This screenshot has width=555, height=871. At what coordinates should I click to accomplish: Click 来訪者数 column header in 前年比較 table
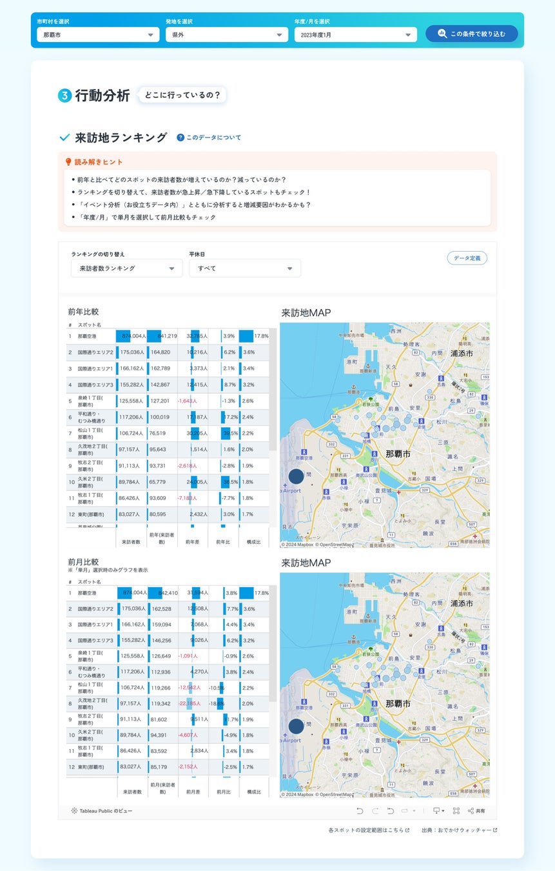pos(131,542)
